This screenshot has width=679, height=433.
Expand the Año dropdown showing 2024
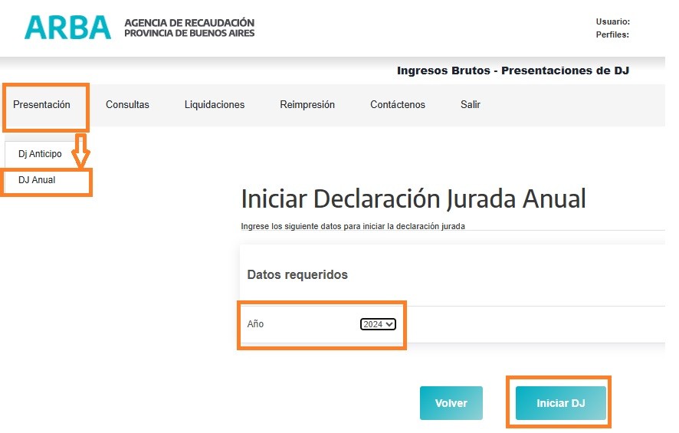[x=378, y=324]
